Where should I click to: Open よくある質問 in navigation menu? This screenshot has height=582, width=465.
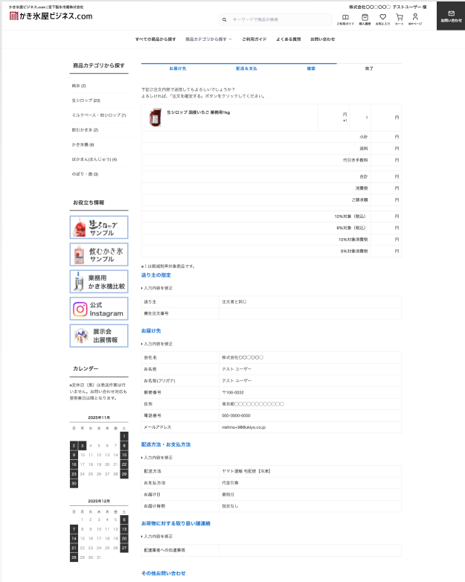(x=288, y=39)
